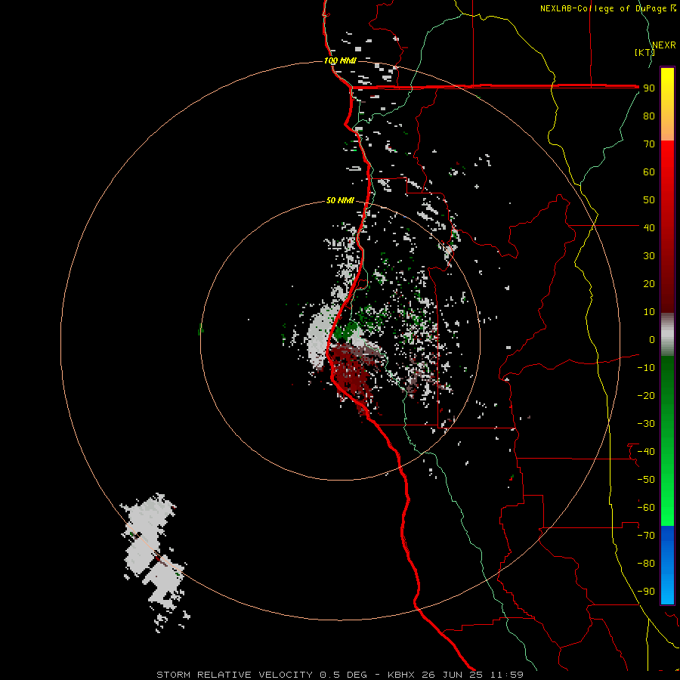The height and width of the screenshot is (680, 680).
Task: Click the -80 scale value
Action: coord(646,564)
